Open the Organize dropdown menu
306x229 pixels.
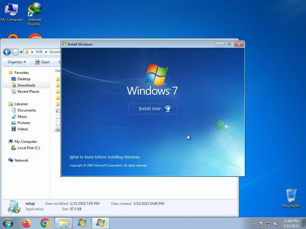17,62
